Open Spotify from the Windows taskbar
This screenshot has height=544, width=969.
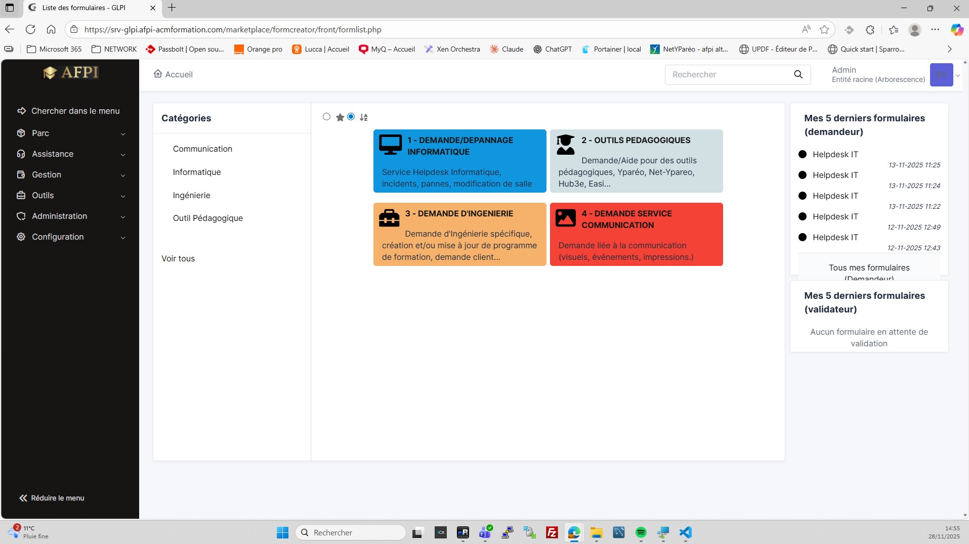pos(641,532)
